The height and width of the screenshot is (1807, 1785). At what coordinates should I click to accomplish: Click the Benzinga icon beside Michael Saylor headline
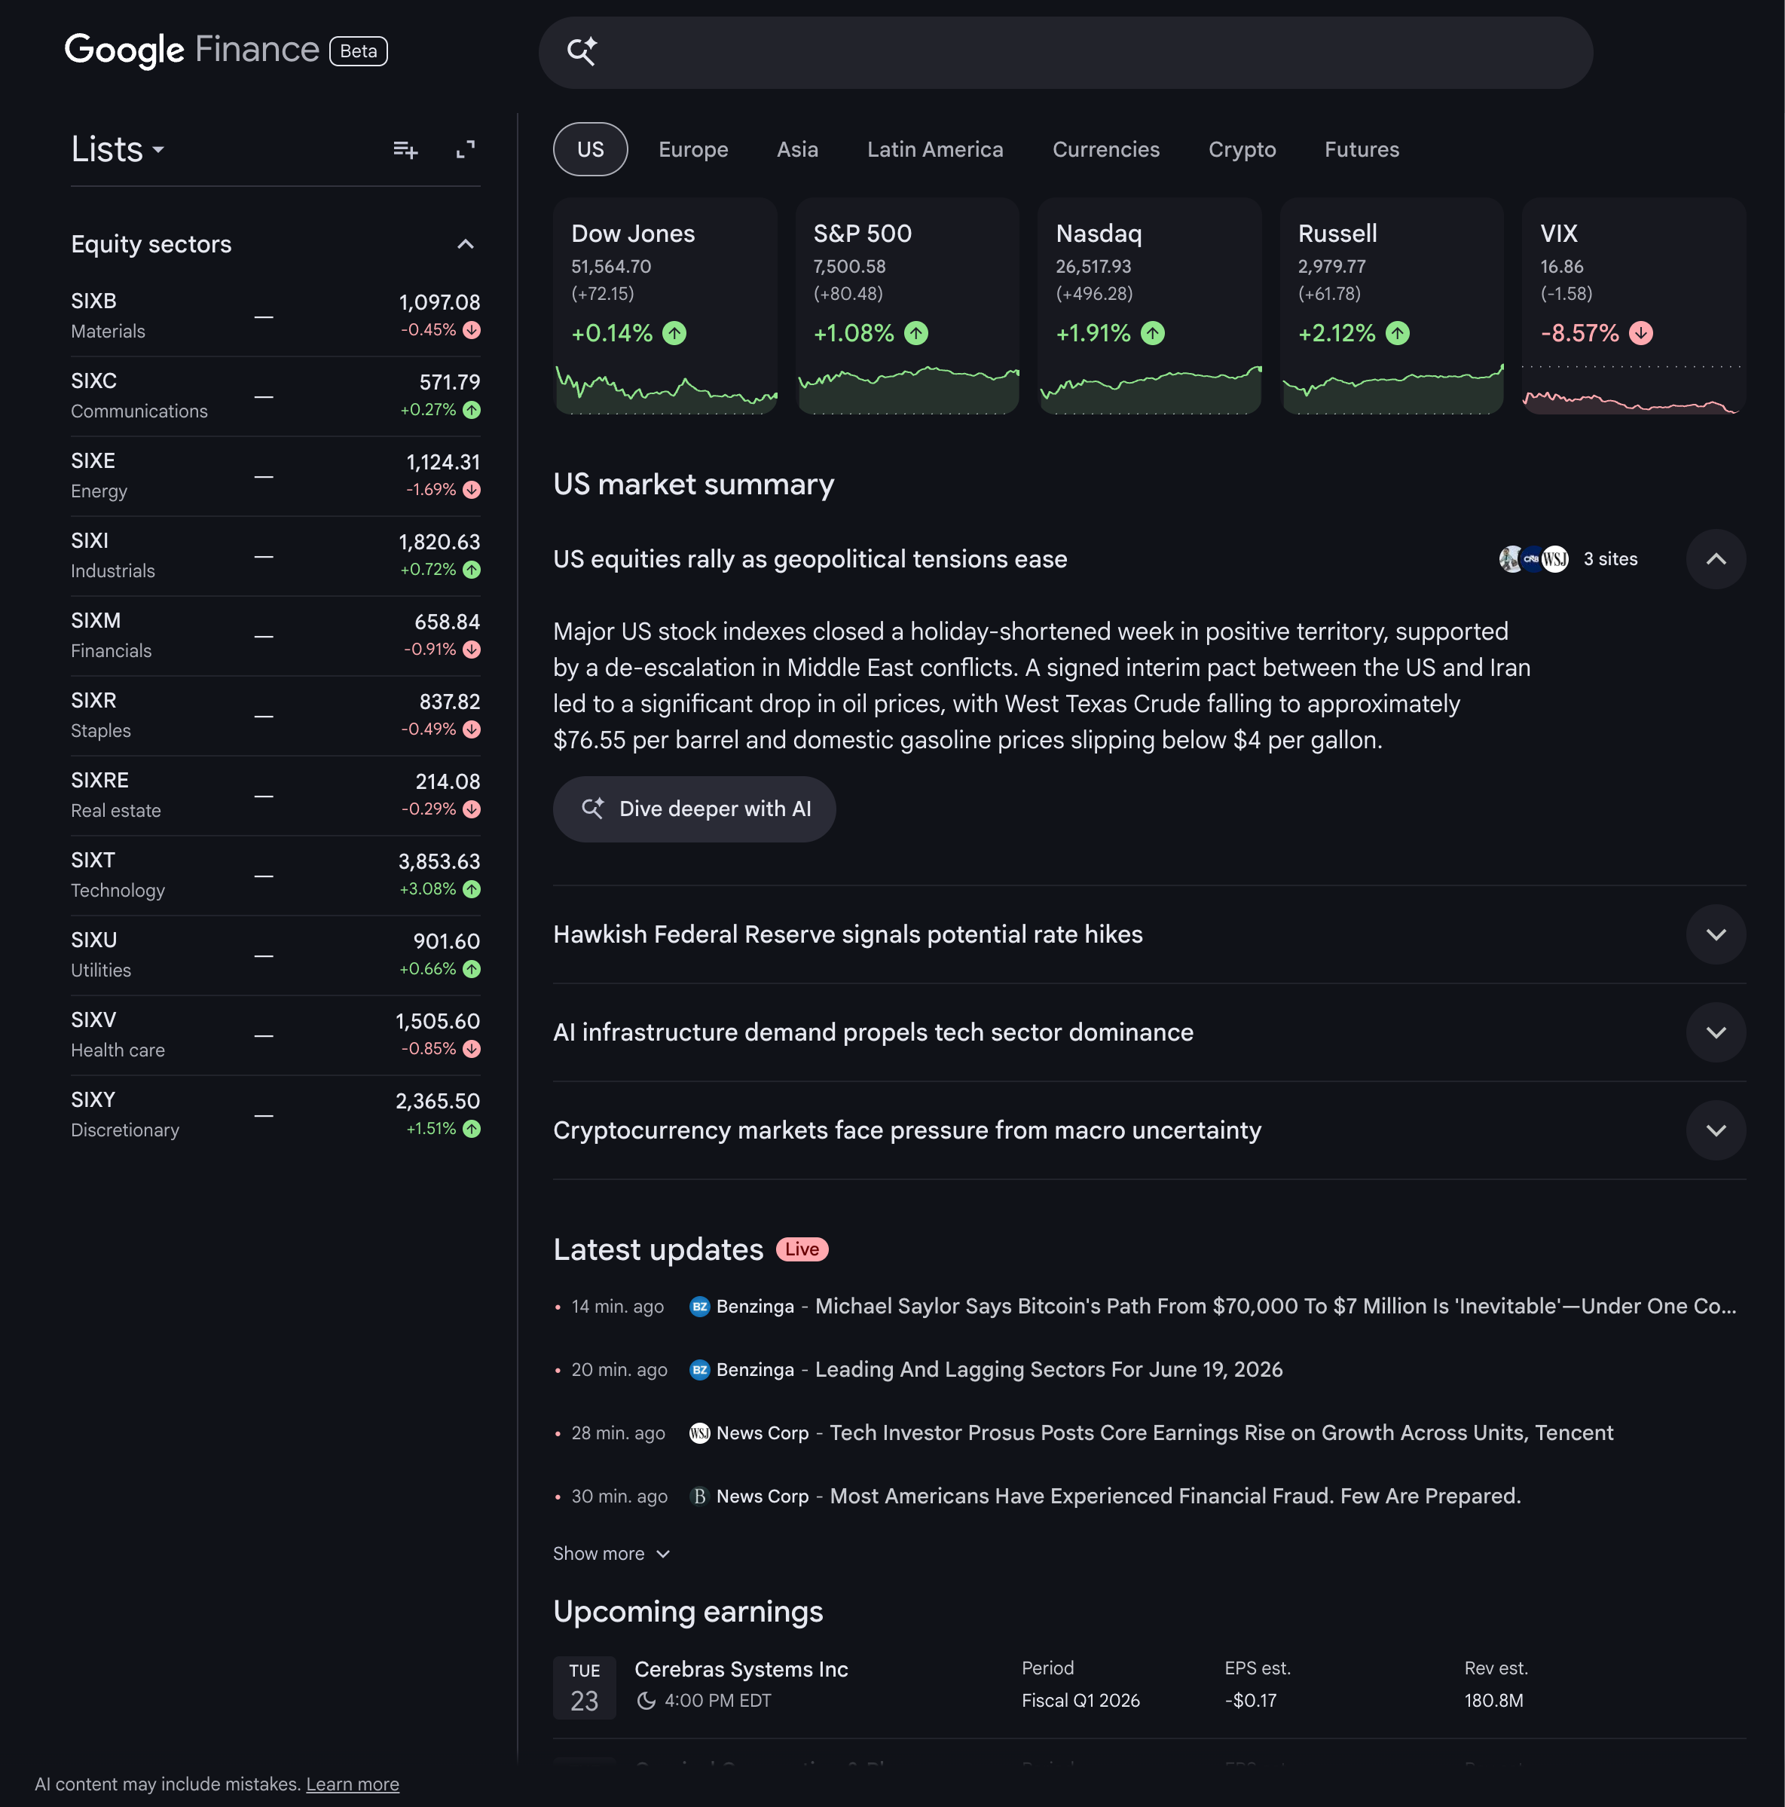tap(699, 1307)
